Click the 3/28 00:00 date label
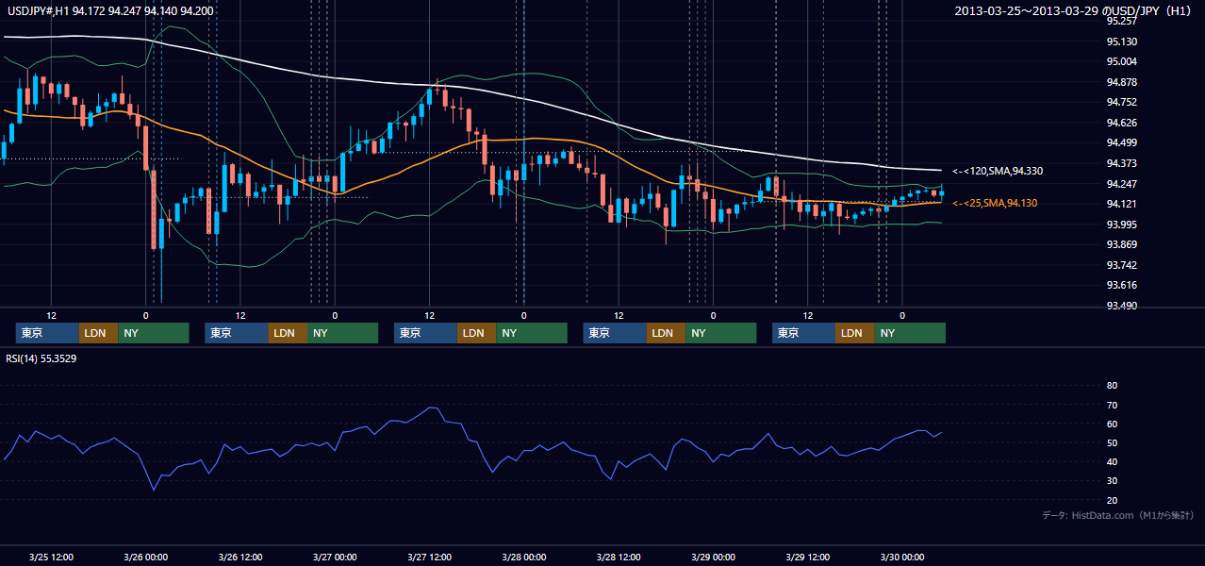 pyautogui.click(x=523, y=557)
